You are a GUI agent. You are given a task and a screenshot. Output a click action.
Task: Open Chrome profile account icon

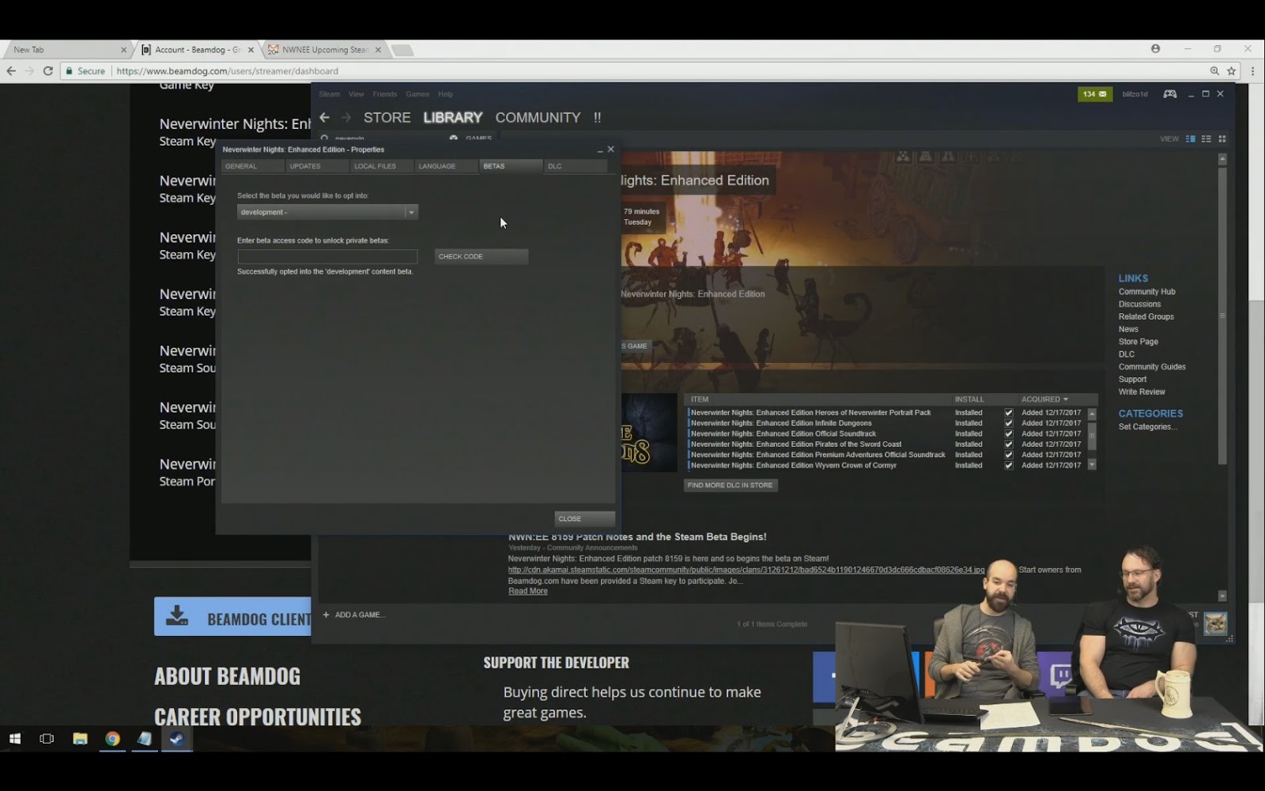[1156, 49]
